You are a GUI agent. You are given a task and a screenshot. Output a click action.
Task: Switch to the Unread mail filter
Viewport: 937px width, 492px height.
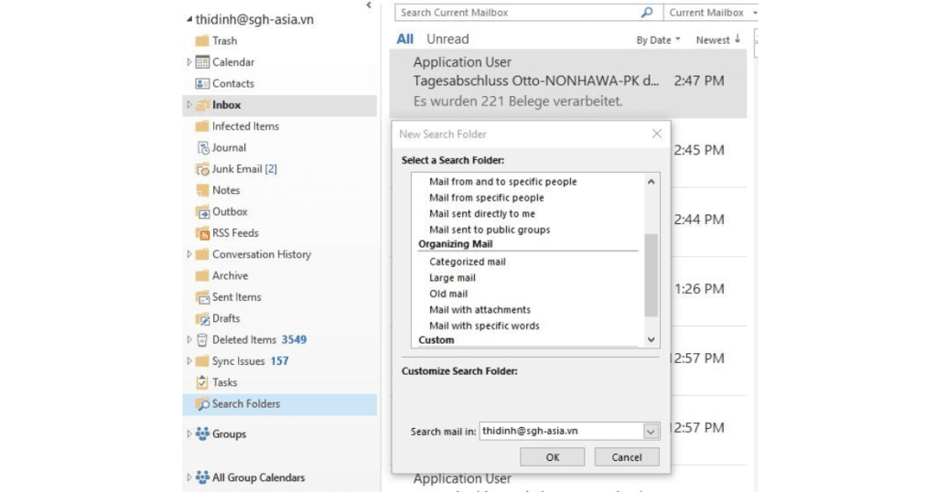(447, 38)
